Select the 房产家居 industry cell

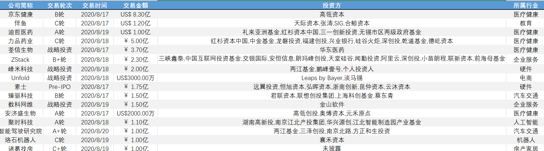[526, 148]
